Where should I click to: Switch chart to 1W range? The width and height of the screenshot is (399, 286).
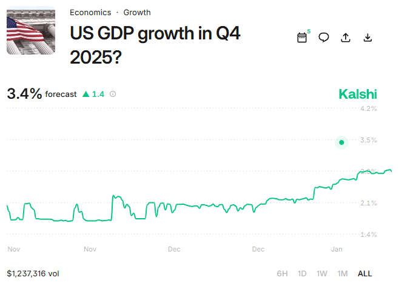[322, 273]
